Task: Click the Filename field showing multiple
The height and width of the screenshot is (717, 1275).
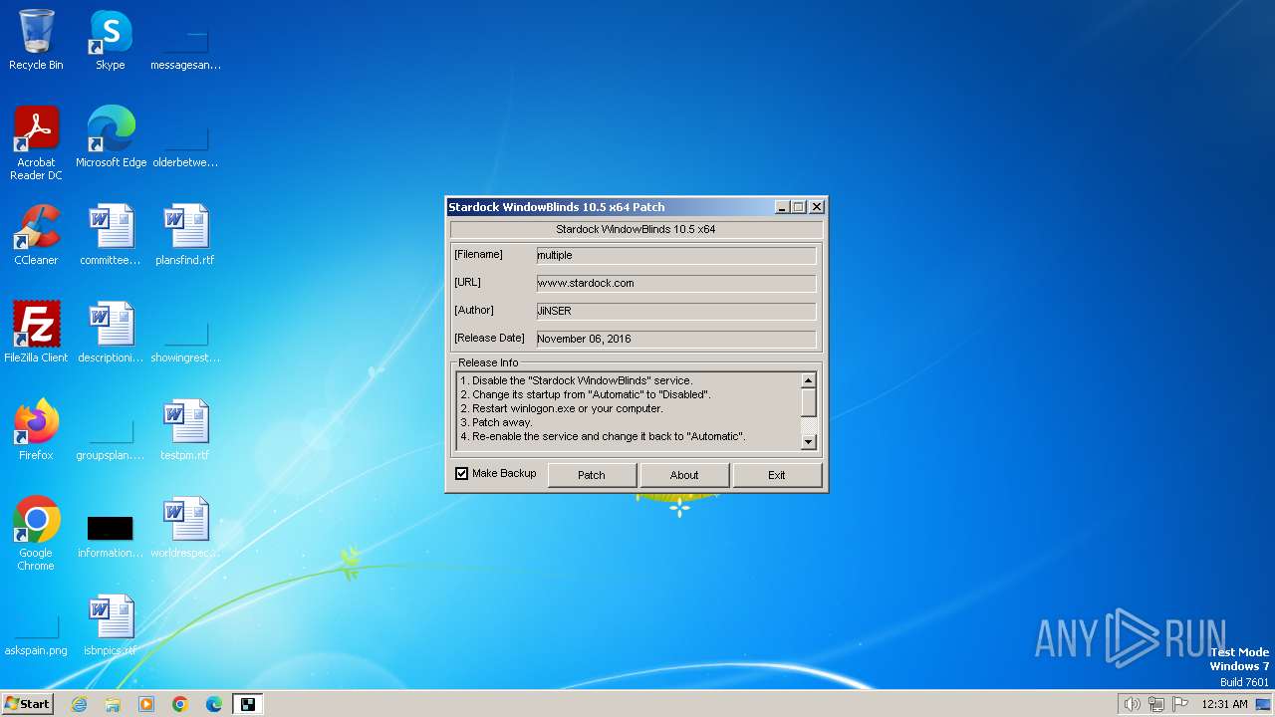Action: pyautogui.click(x=675, y=255)
